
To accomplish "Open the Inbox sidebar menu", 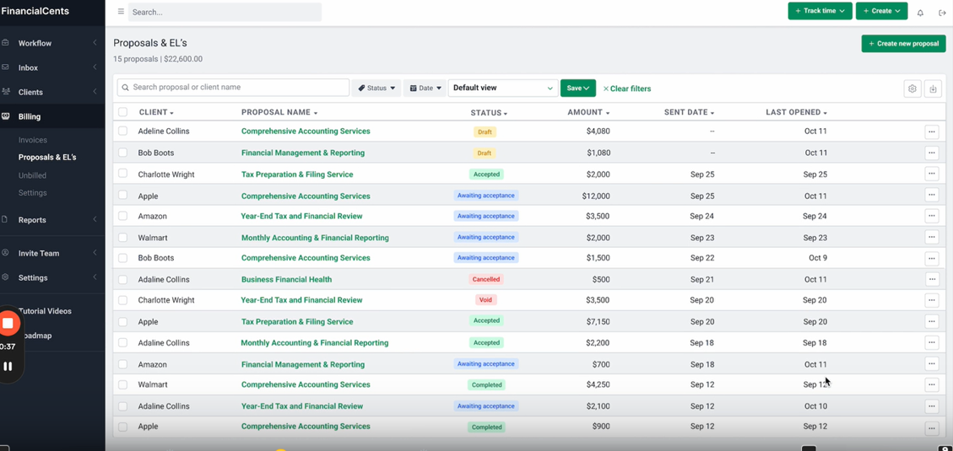I will [52, 67].
